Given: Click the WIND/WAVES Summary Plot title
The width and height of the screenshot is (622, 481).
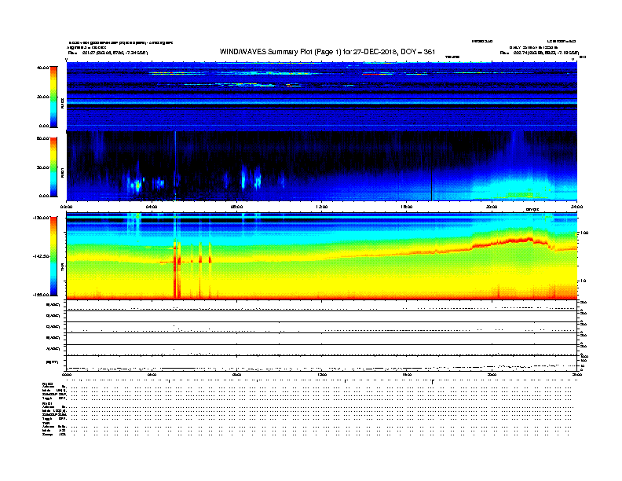Looking at the screenshot, I should [x=327, y=52].
